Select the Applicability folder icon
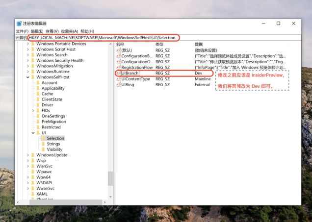This screenshot has height=222, width=312. click(38, 88)
